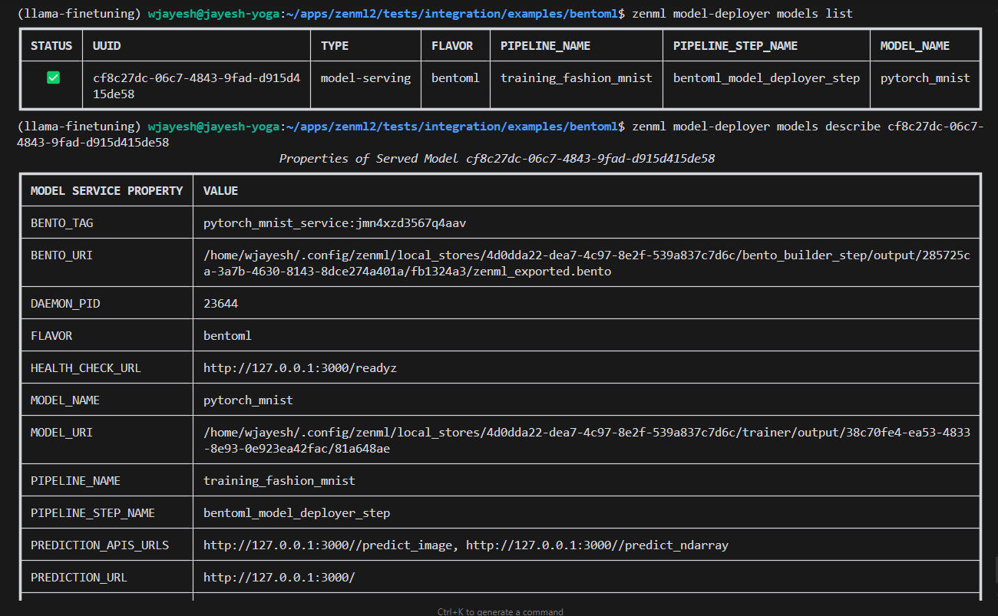Select the FLAVOR column header
This screenshot has height=616, width=998.
tap(454, 45)
